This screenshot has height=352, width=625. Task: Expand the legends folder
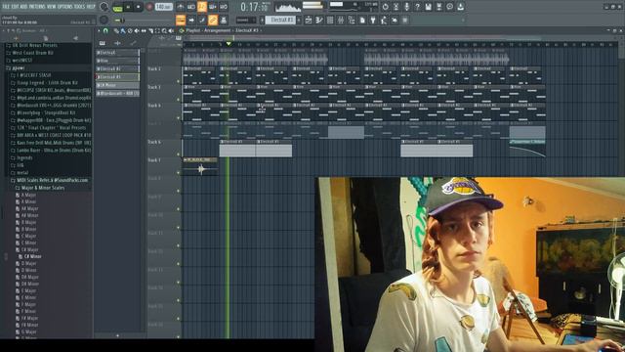23,157
